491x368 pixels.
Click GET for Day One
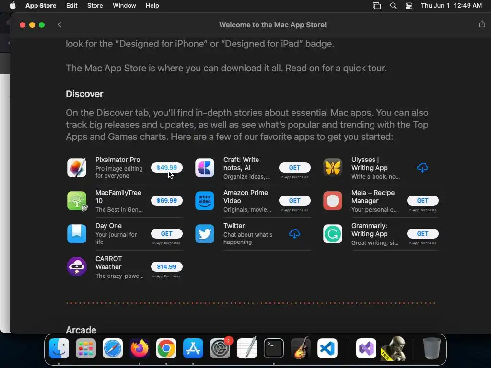(x=166, y=234)
